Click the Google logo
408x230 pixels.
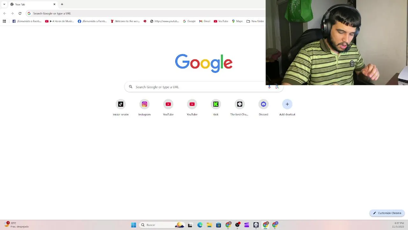point(204,63)
